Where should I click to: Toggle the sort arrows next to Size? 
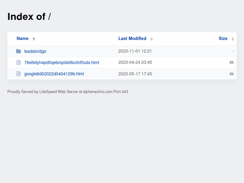tap(233, 39)
